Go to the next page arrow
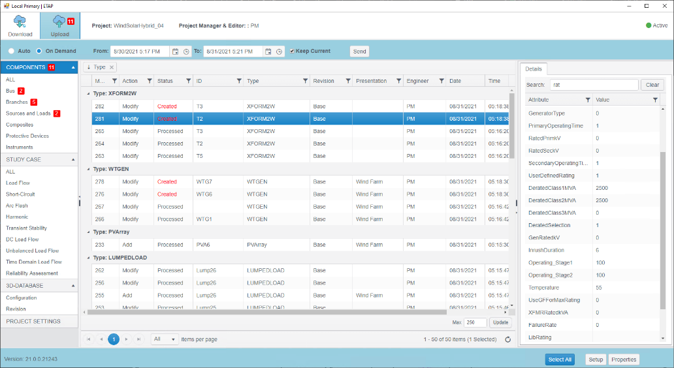674x368 pixels. click(x=127, y=339)
